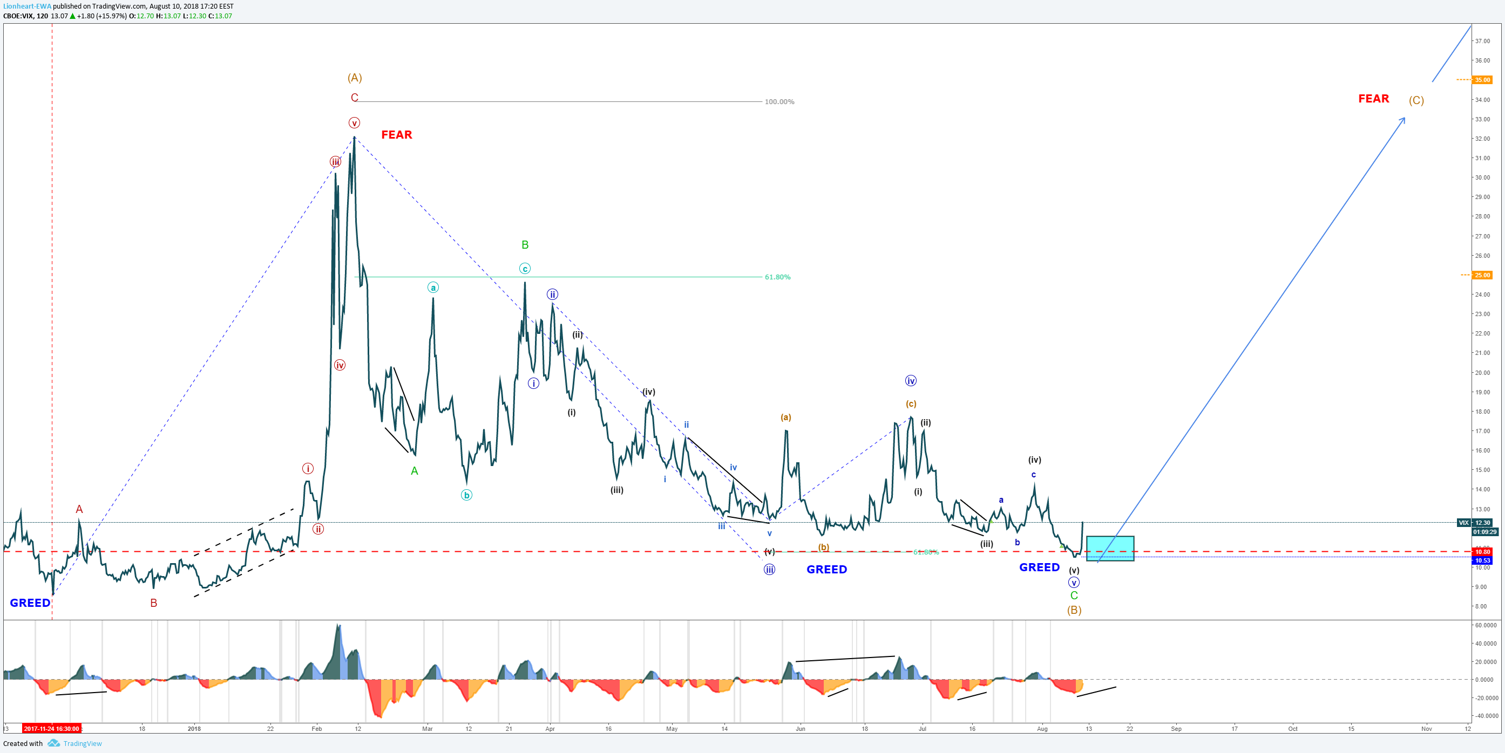Select the gray 100.00% Fibonacci label
This screenshot has width=1505, height=753.
[x=779, y=101]
